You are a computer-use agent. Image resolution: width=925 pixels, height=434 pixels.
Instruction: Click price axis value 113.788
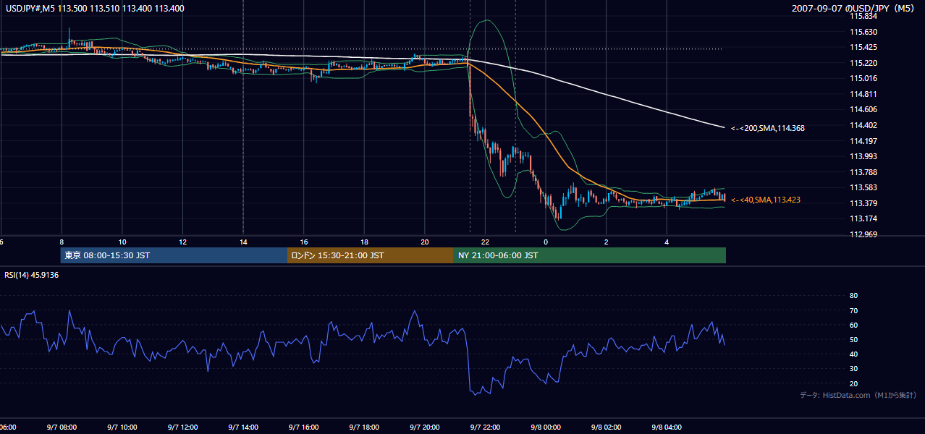click(863, 172)
